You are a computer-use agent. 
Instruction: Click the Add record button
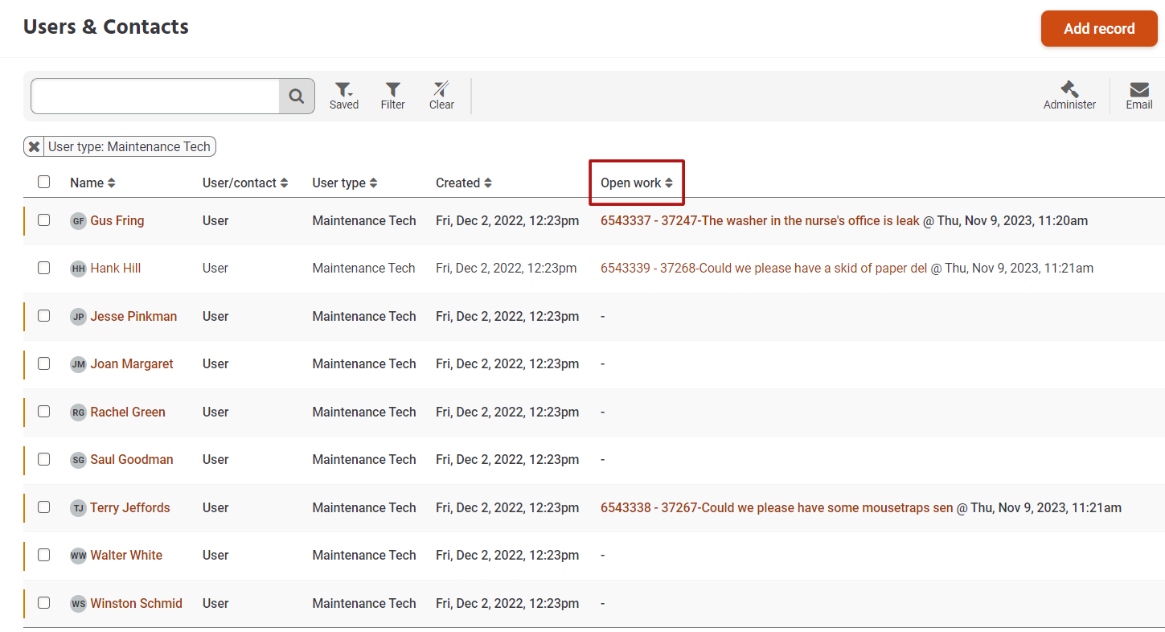pos(1099,29)
